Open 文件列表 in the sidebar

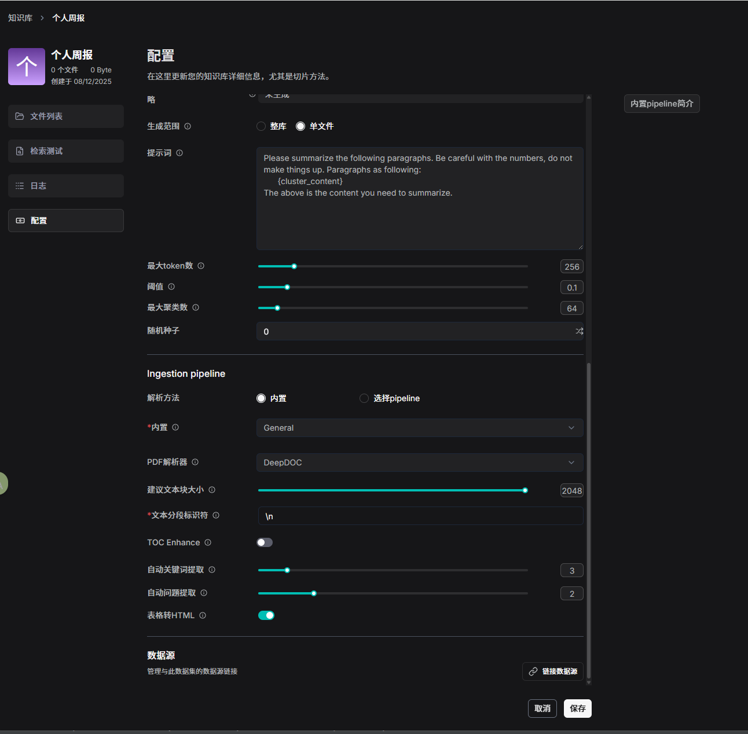[x=66, y=116]
